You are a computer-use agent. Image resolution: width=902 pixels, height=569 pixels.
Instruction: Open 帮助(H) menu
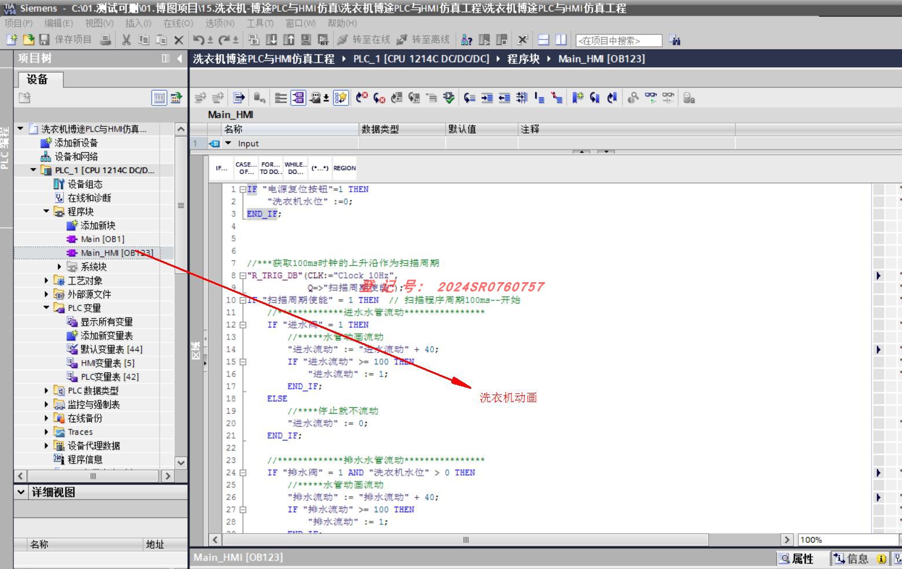pos(342,23)
